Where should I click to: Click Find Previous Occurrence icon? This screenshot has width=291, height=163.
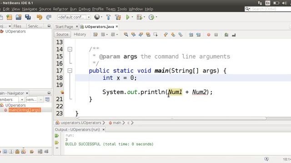click(x=133, y=34)
